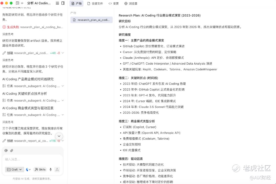276x184 pixels.
Task: Click the Skills button
Action: [40, 169]
